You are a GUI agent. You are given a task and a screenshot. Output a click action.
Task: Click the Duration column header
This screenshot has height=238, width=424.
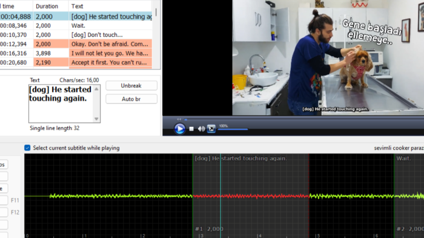click(x=50, y=6)
